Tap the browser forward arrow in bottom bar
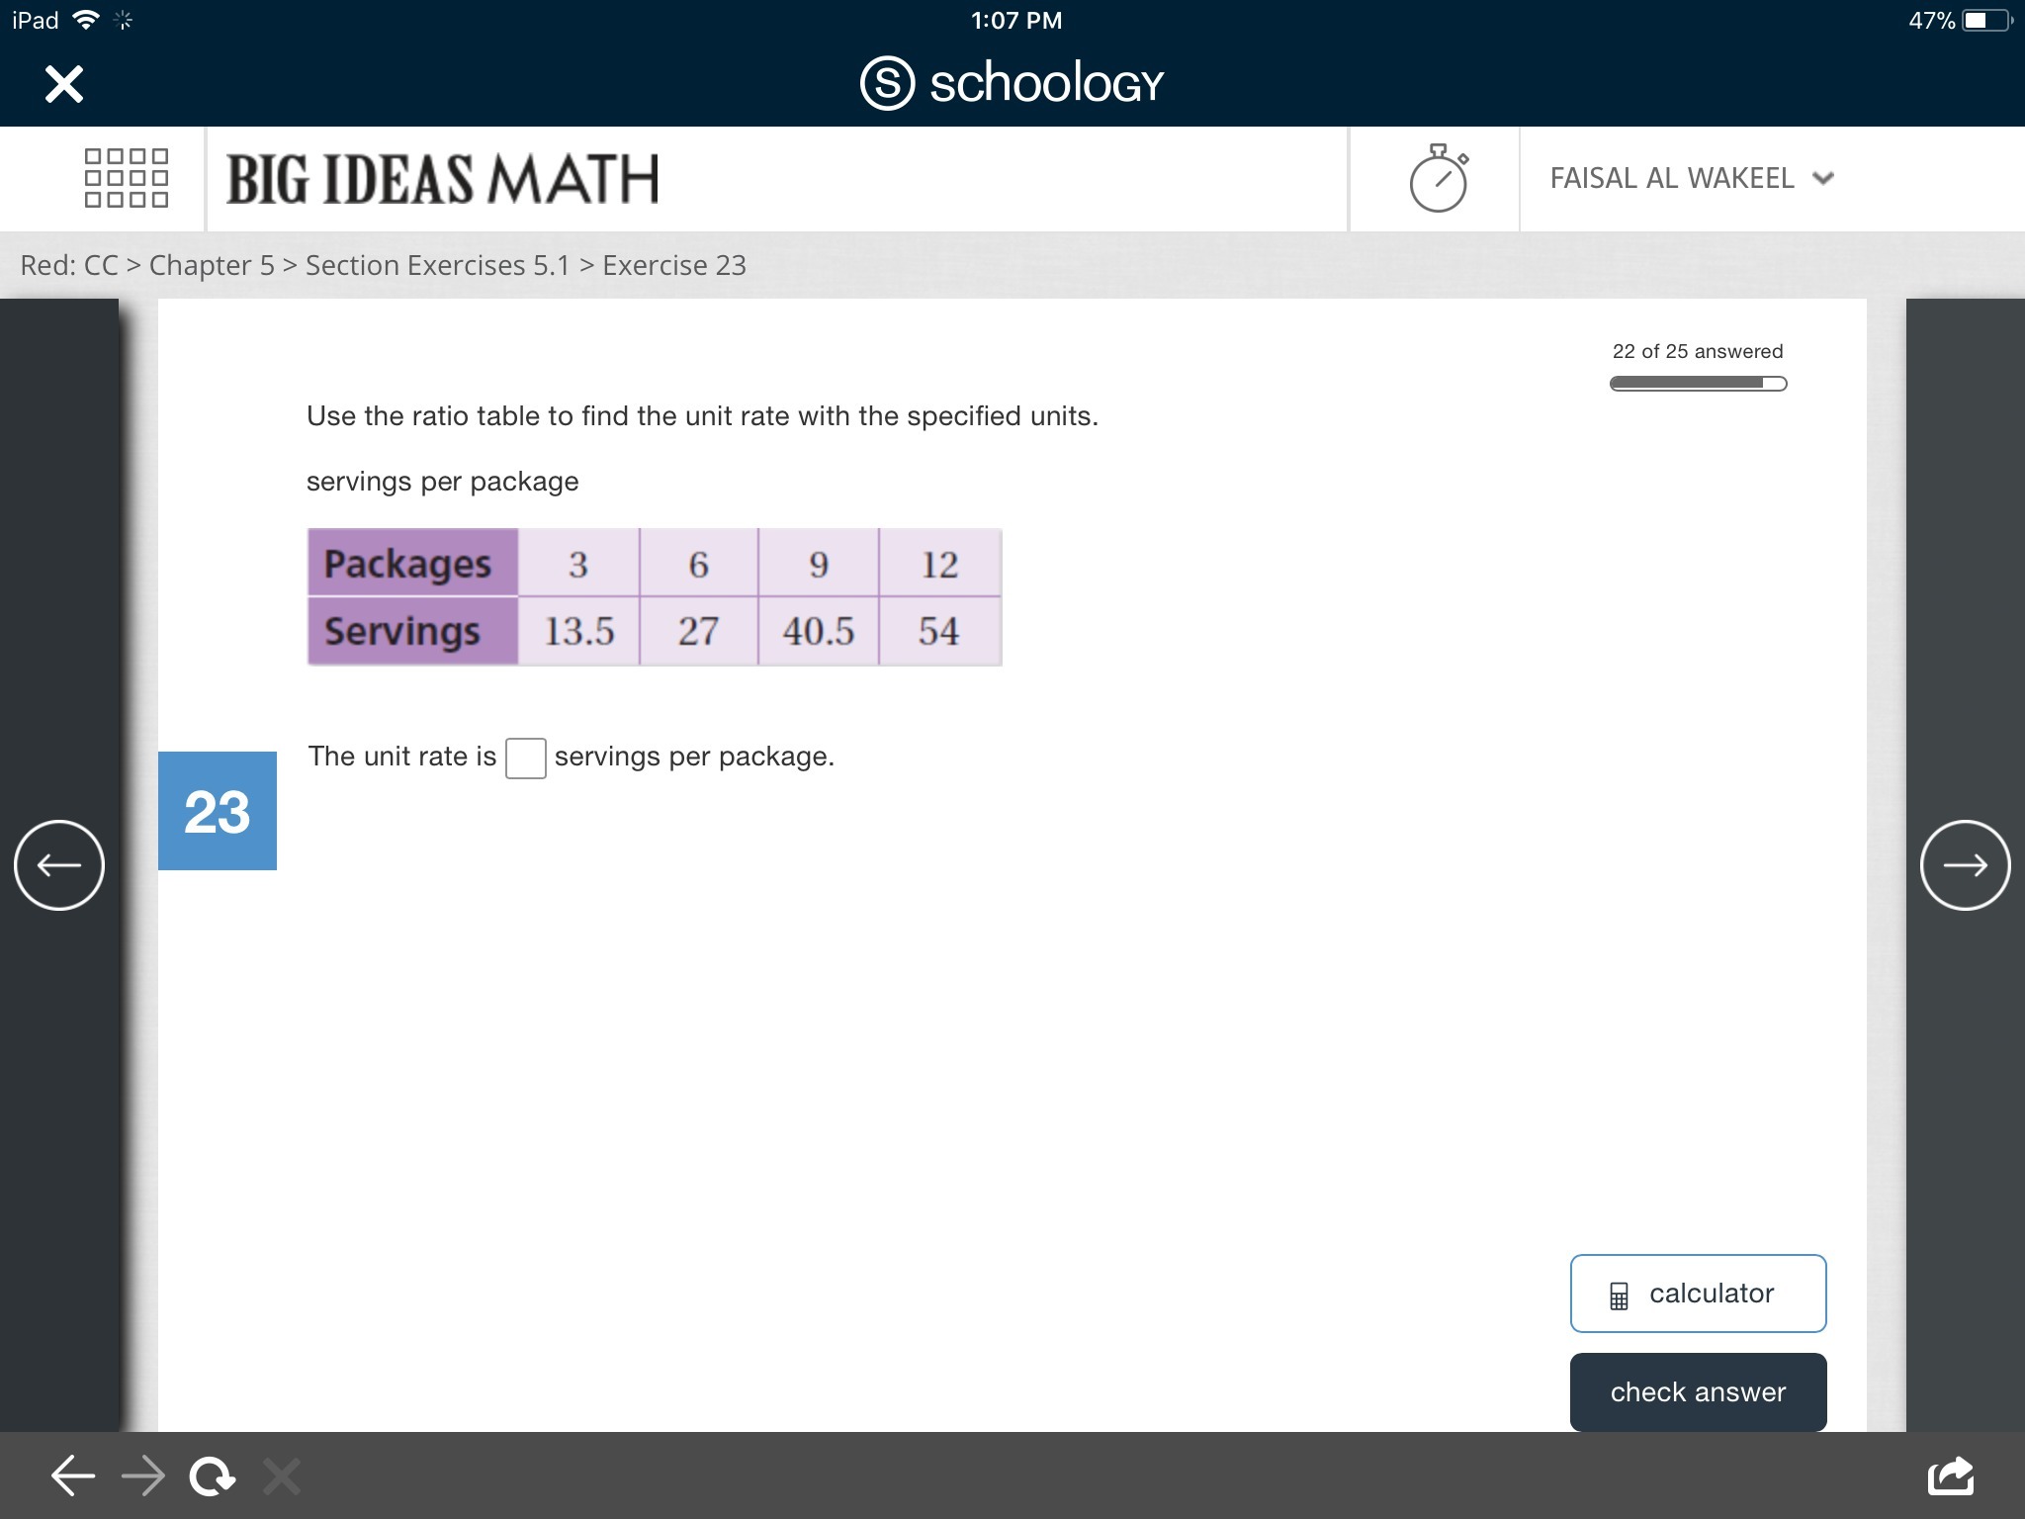2025x1519 pixels. 143,1476
